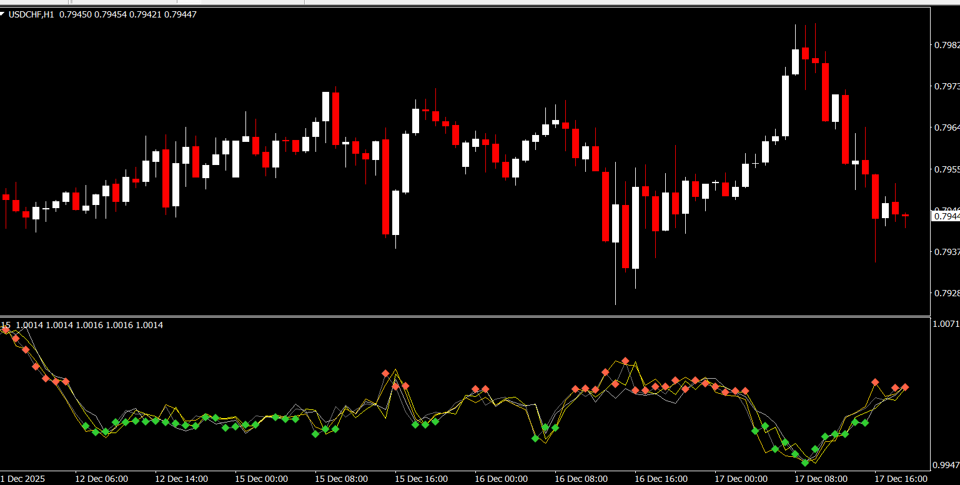Click the USDCHF,H1 chart title text
Screen dimensions: 960x485
[x=31, y=14]
